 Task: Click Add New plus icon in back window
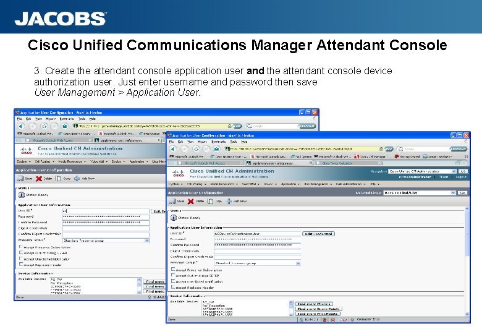(77, 178)
